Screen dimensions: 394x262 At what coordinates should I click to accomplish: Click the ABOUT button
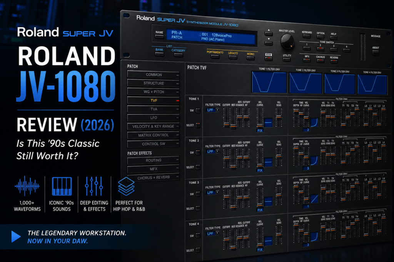(376, 52)
